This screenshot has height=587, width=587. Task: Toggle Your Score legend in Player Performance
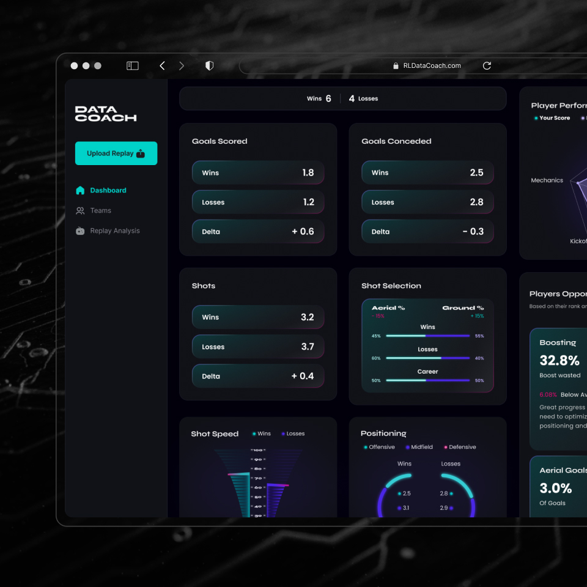(x=552, y=117)
